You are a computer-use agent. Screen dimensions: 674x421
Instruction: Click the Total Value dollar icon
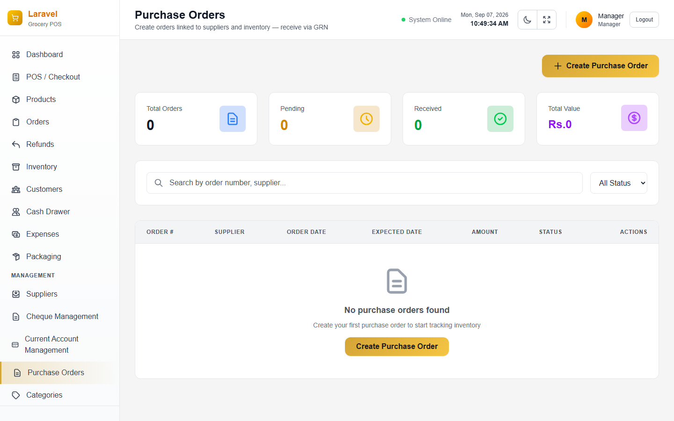tap(634, 118)
